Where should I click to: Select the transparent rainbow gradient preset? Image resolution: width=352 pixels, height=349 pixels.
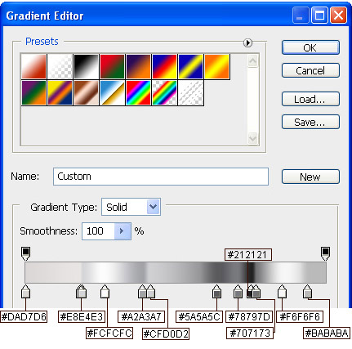click(x=164, y=92)
